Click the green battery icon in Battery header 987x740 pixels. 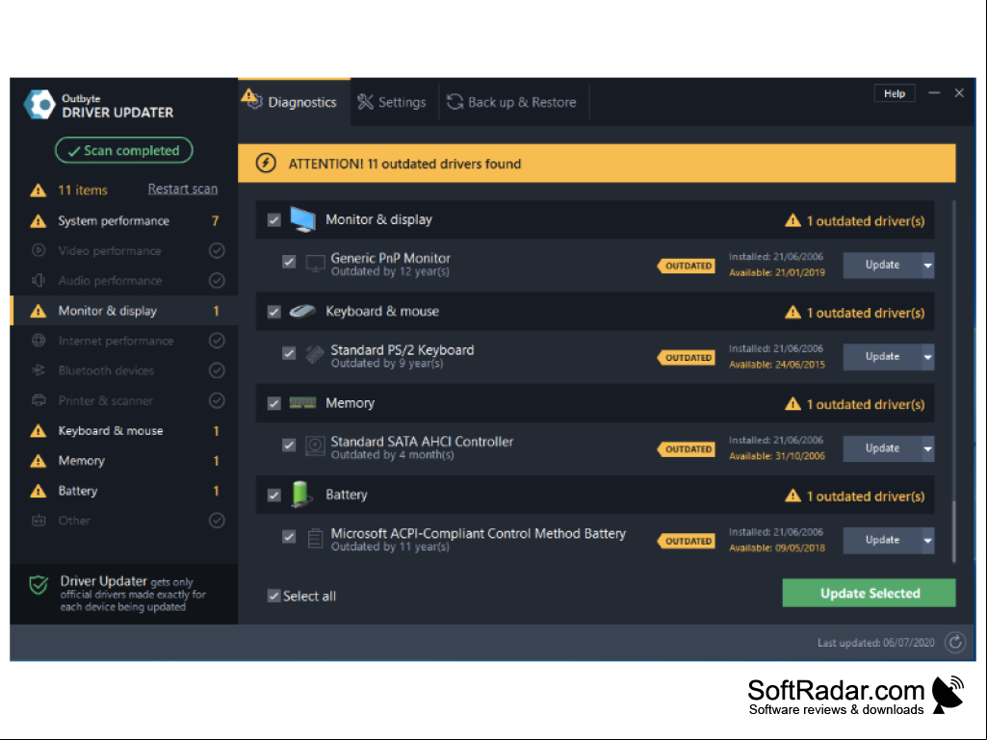click(x=301, y=495)
